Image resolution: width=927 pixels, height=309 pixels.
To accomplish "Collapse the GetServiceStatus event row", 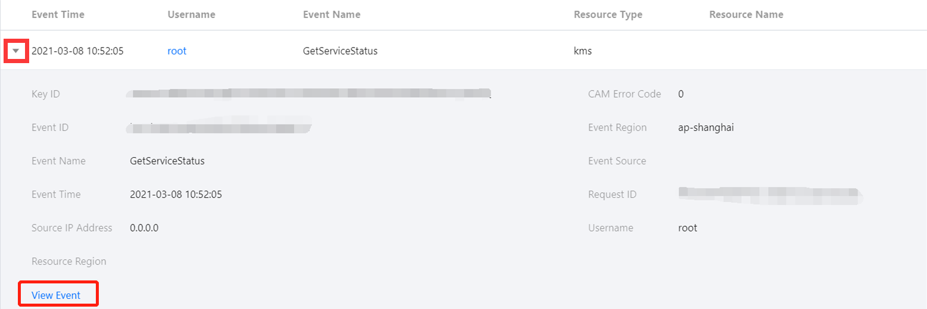I will 16,51.
